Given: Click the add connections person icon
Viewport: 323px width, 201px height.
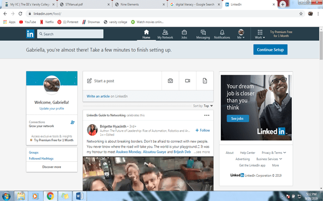Looking at the screenshot, I should coord(73,122).
